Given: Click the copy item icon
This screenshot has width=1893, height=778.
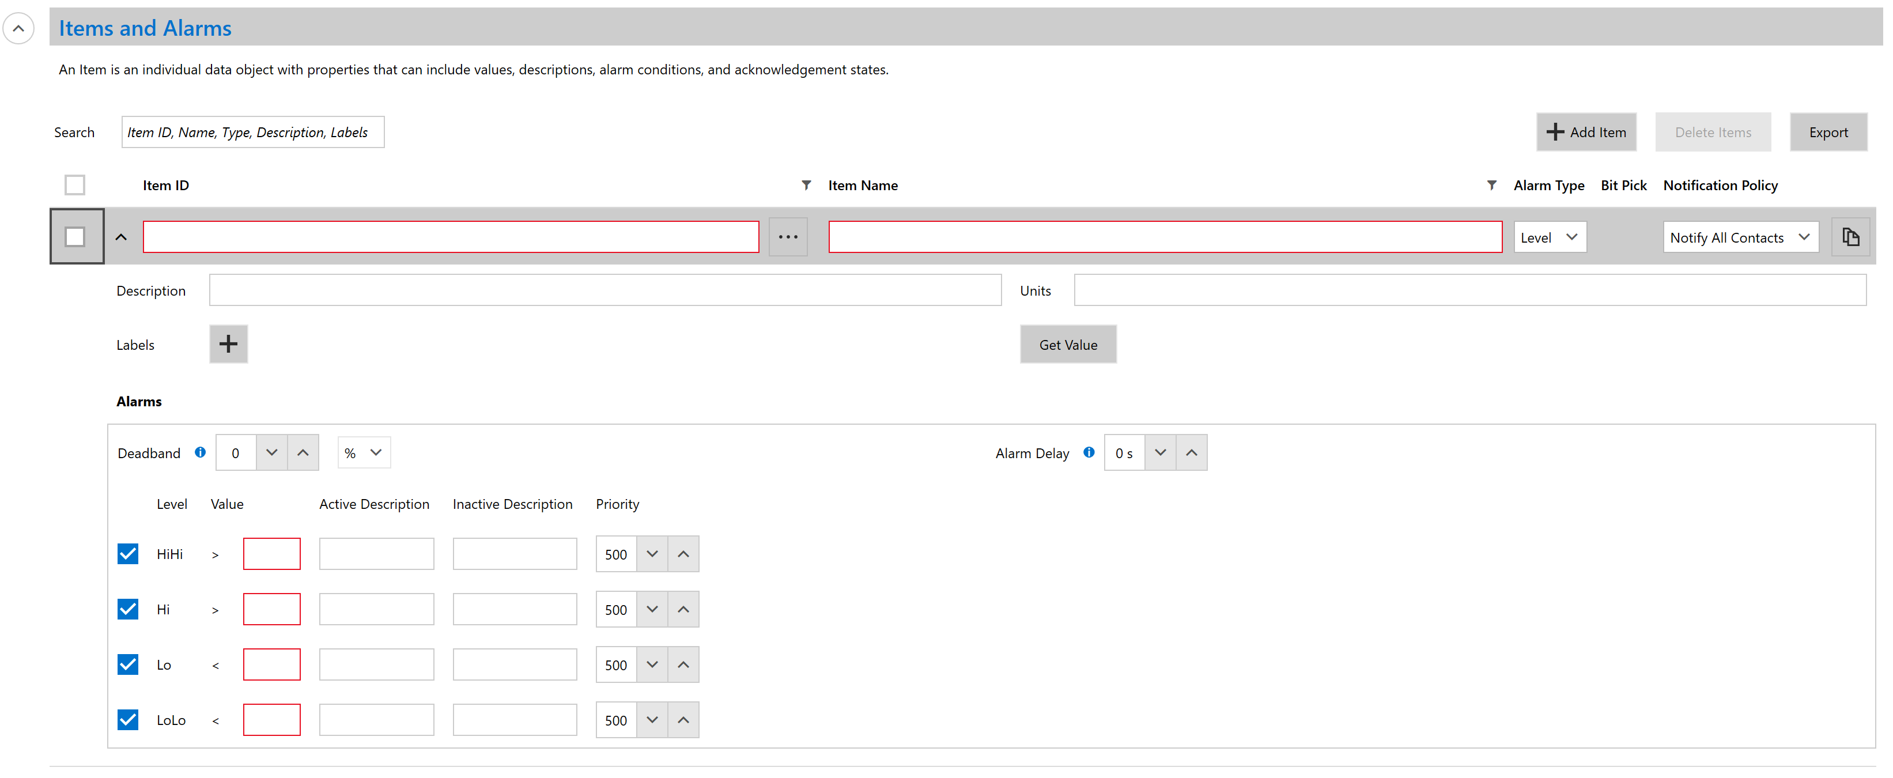Looking at the screenshot, I should pos(1850,236).
